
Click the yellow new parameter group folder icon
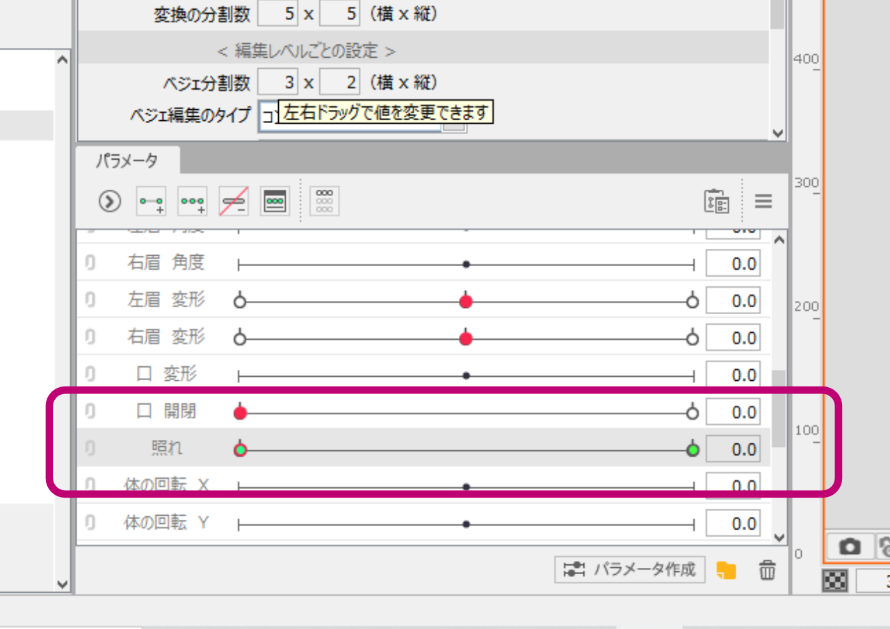point(727,571)
